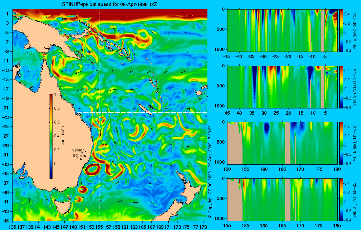
Task: Click the colorbar of the vel. S lon=155 plot
Action: pos(341,87)
